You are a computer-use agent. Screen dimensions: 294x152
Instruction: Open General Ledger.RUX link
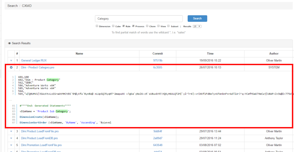pos(34,61)
